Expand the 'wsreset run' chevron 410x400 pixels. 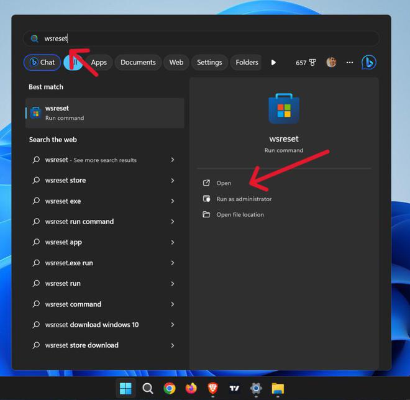click(x=172, y=283)
